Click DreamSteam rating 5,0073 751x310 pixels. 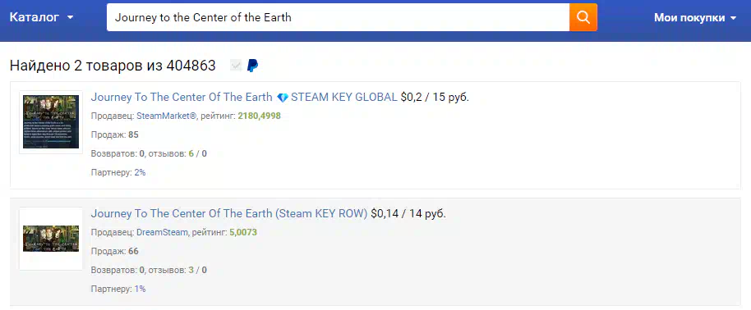click(x=243, y=233)
